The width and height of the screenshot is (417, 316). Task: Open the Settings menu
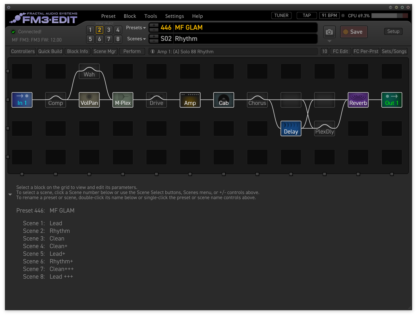(x=175, y=16)
